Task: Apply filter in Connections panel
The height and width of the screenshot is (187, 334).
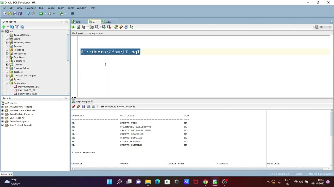Action: (17, 27)
